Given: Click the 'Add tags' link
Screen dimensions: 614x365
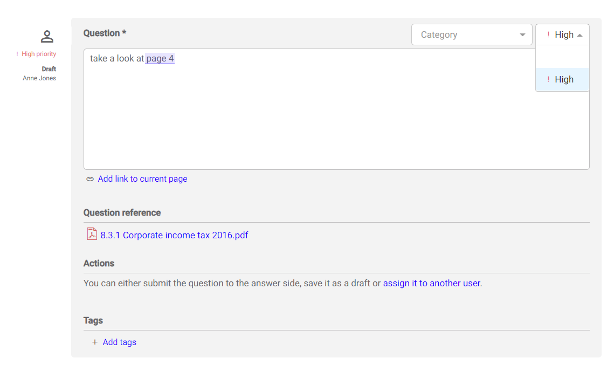Looking at the screenshot, I should (x=119, y=342).
